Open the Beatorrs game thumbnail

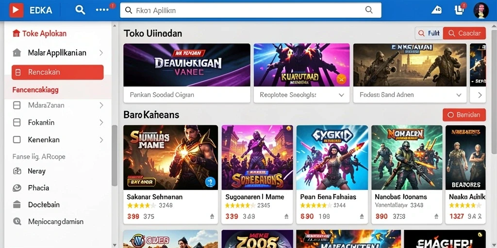pos(465,157)
